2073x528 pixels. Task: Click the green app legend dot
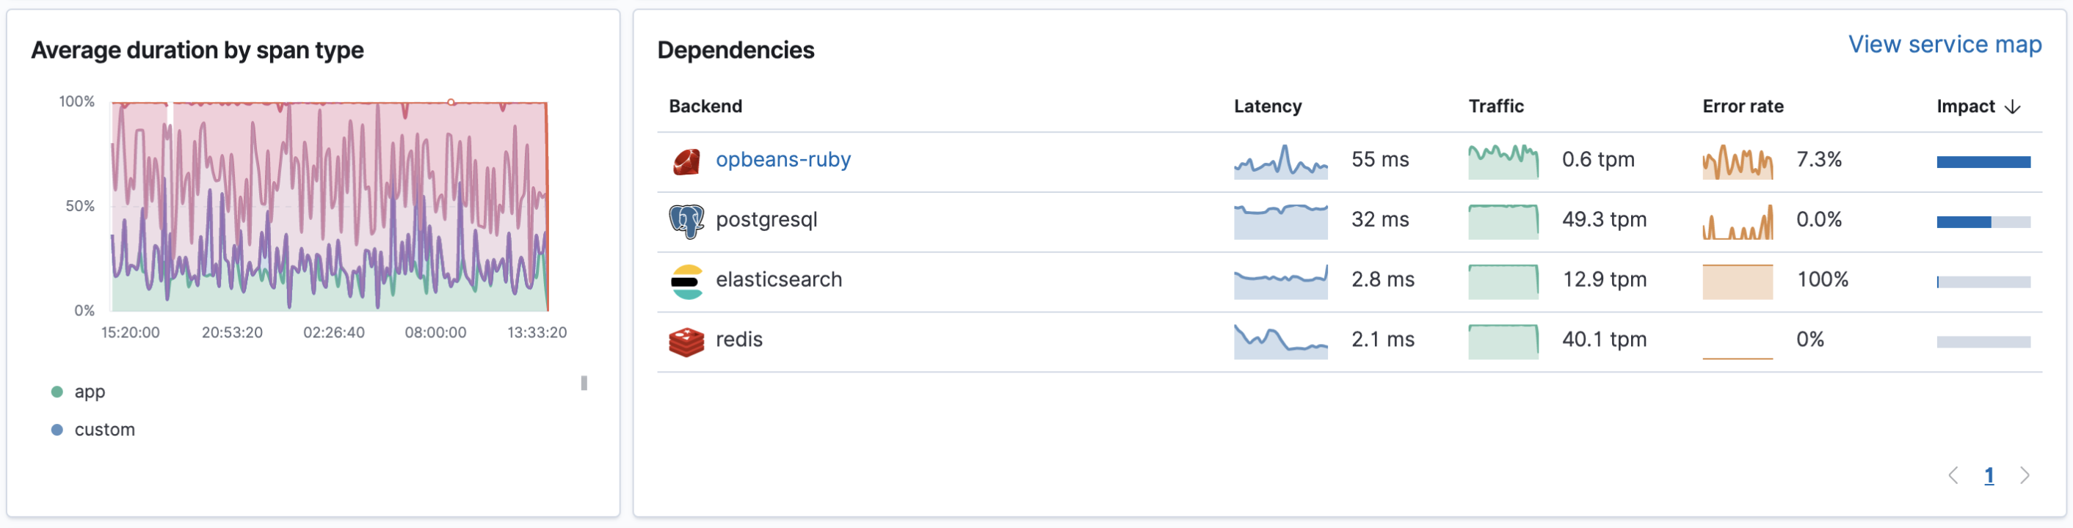point(57,392)
